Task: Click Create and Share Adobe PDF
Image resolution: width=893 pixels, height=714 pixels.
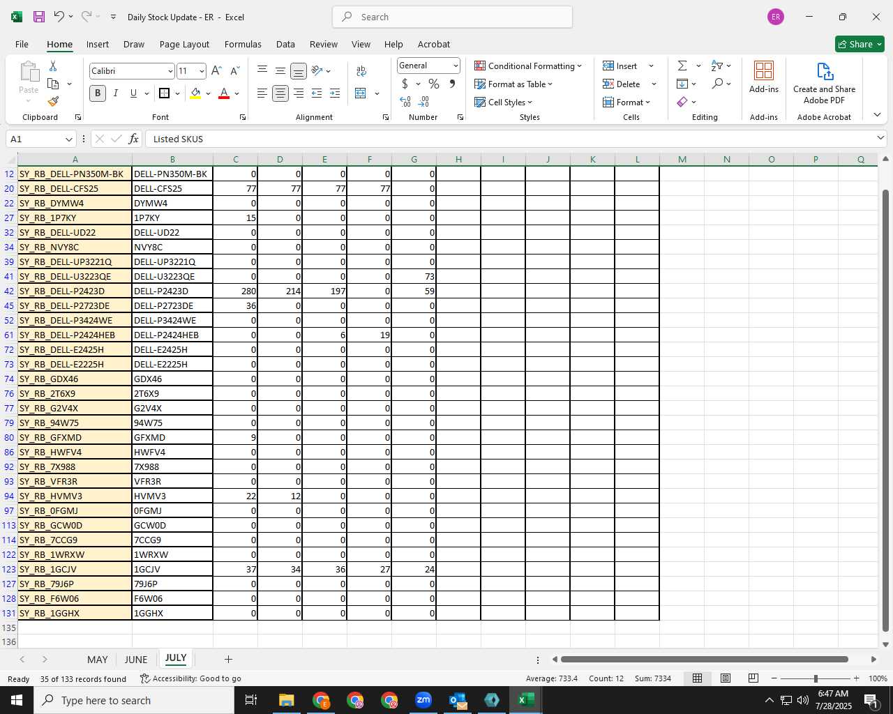Action: [x=824, y=83]
